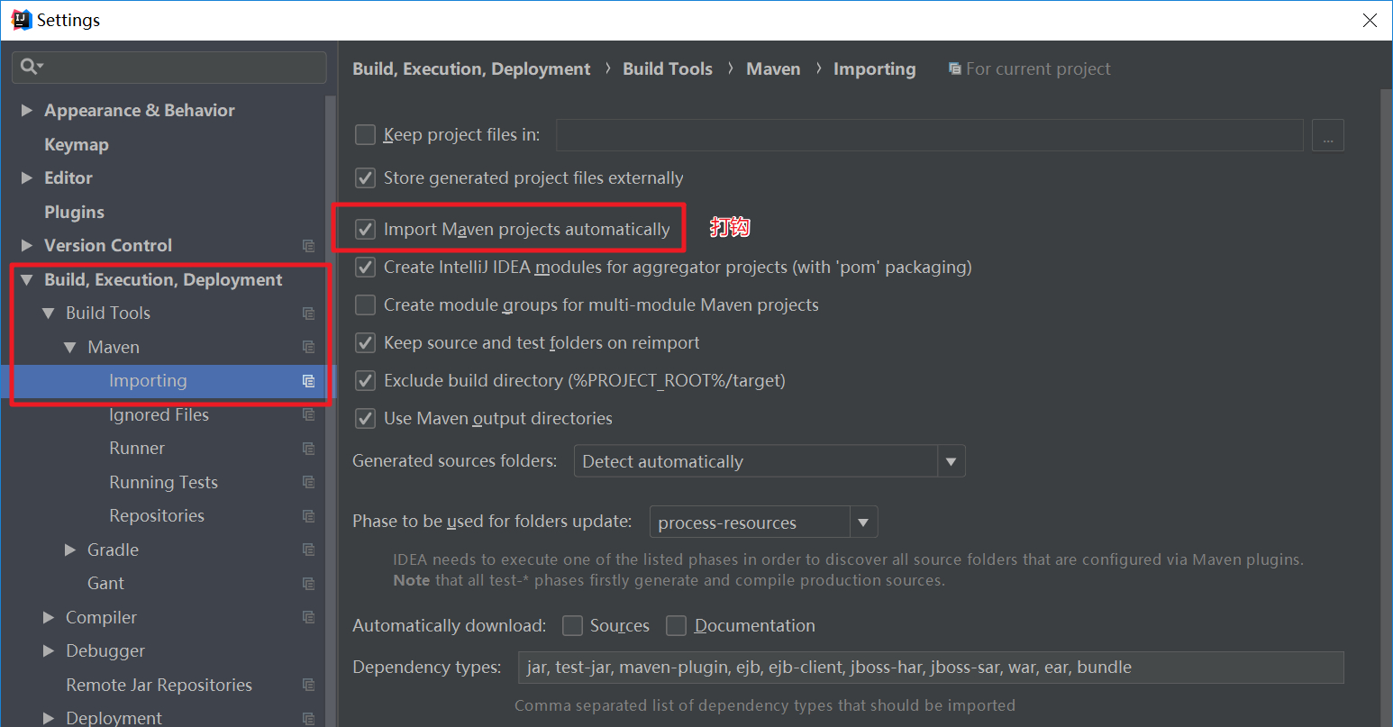Screen dimensions: 1393x727
Task: Expand the Compiler node
Action: 49,617
